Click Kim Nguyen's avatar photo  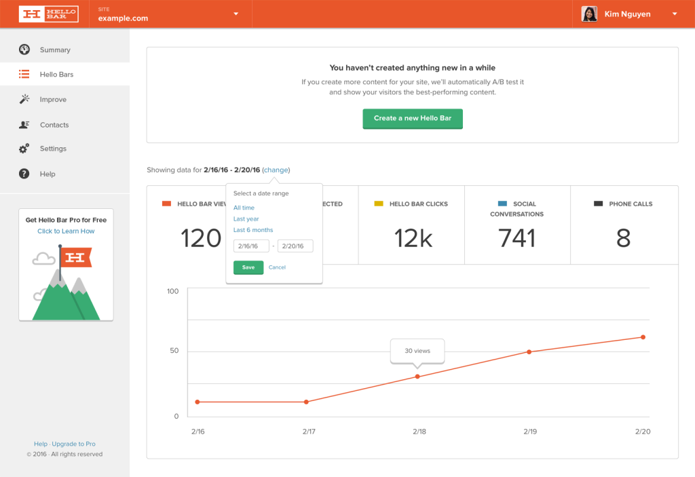coord(589,14)
